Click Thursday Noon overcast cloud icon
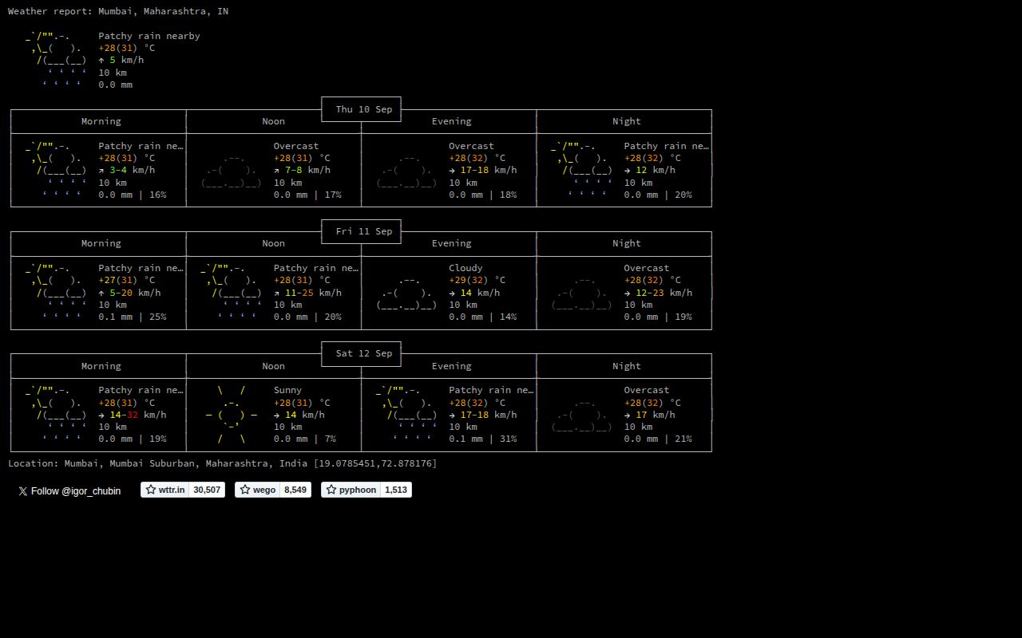 click(231, 170)
